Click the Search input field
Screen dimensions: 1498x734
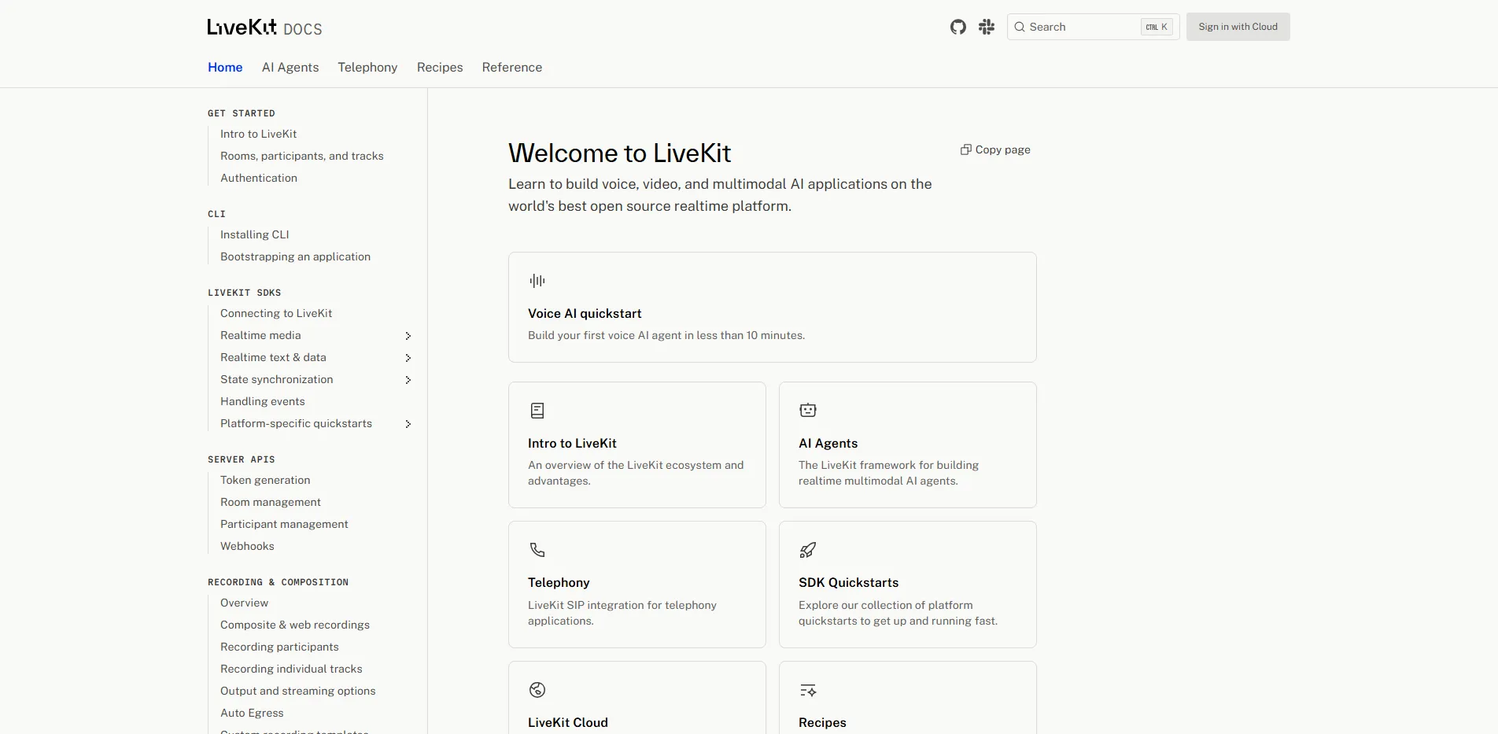click(1086, 26)
